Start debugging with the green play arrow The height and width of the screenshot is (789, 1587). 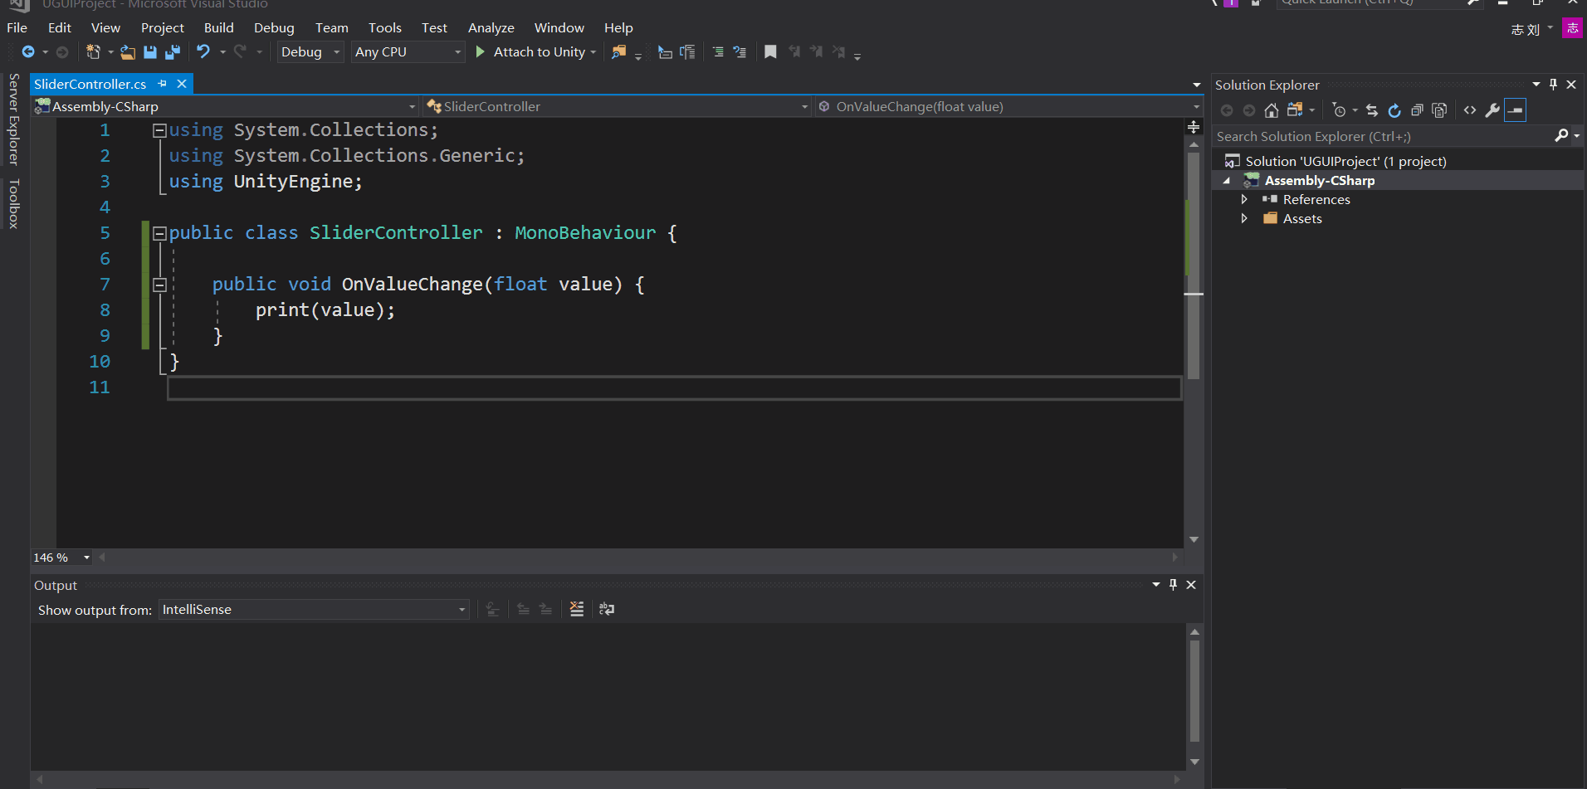[x=480, y=52]
